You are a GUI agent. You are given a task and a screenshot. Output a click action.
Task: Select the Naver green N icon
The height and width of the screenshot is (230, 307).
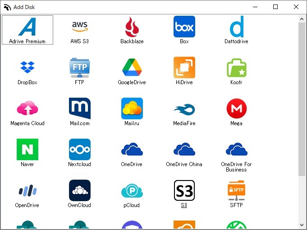pos(27,149)
